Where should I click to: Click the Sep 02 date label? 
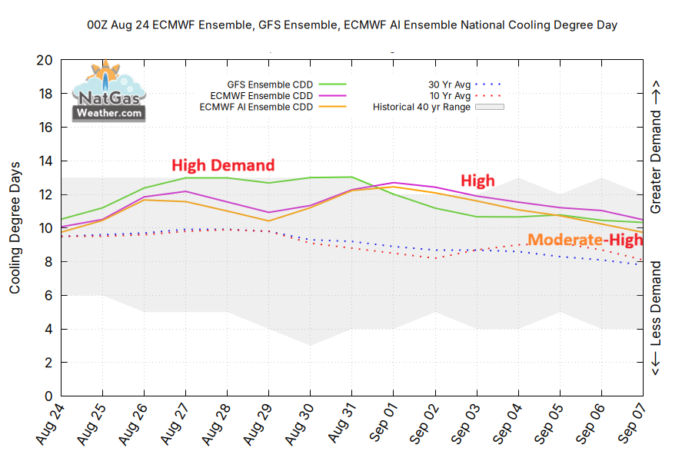click(424, 423)
